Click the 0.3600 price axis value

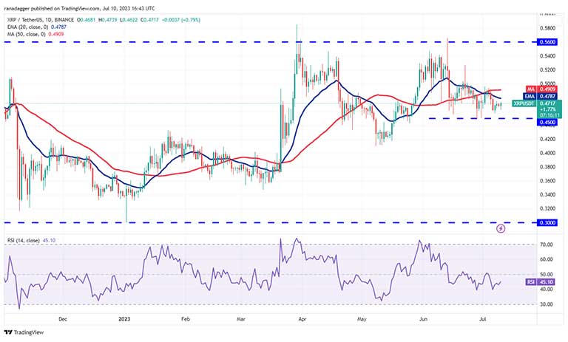tap(547, 181)
